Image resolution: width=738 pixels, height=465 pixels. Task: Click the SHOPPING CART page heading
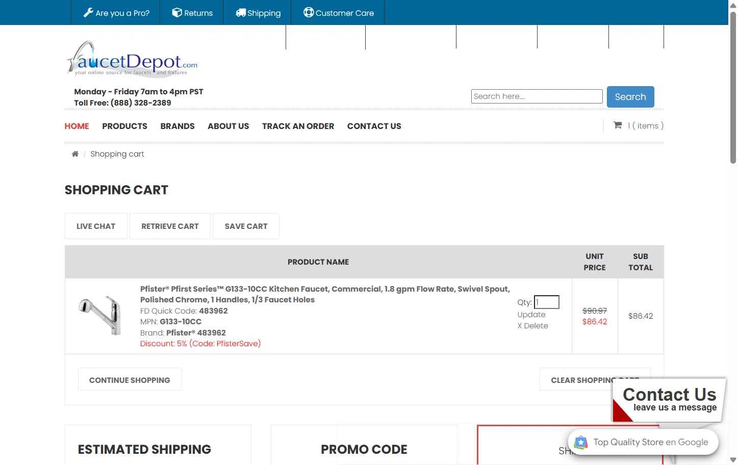coord(116,190)
